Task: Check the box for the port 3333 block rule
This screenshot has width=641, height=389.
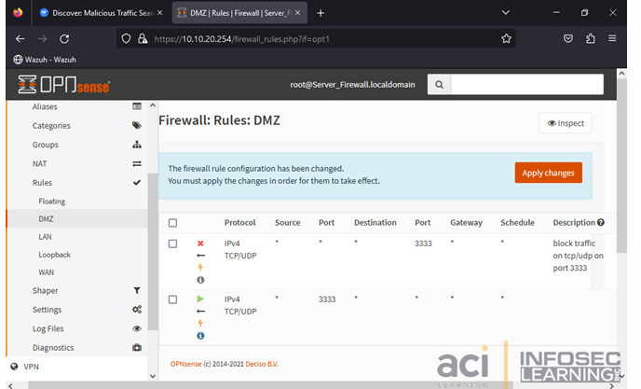Action: pyautogui.click(x=172, y=243)
